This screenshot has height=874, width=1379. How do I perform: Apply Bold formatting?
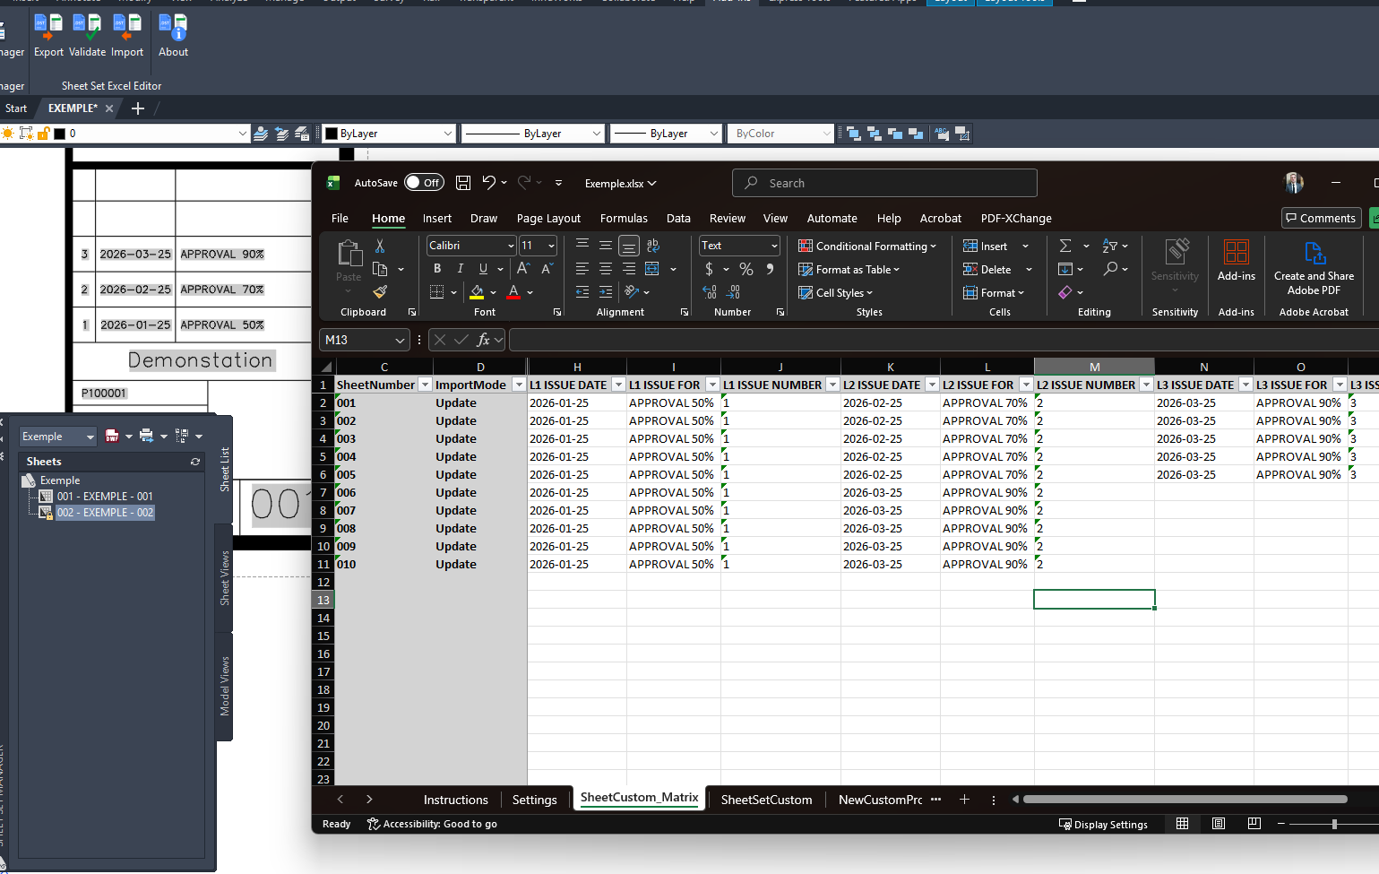437,269
